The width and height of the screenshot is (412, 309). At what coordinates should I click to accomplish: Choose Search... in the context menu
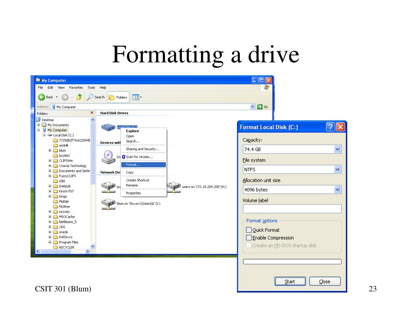[x=144, y=141]
